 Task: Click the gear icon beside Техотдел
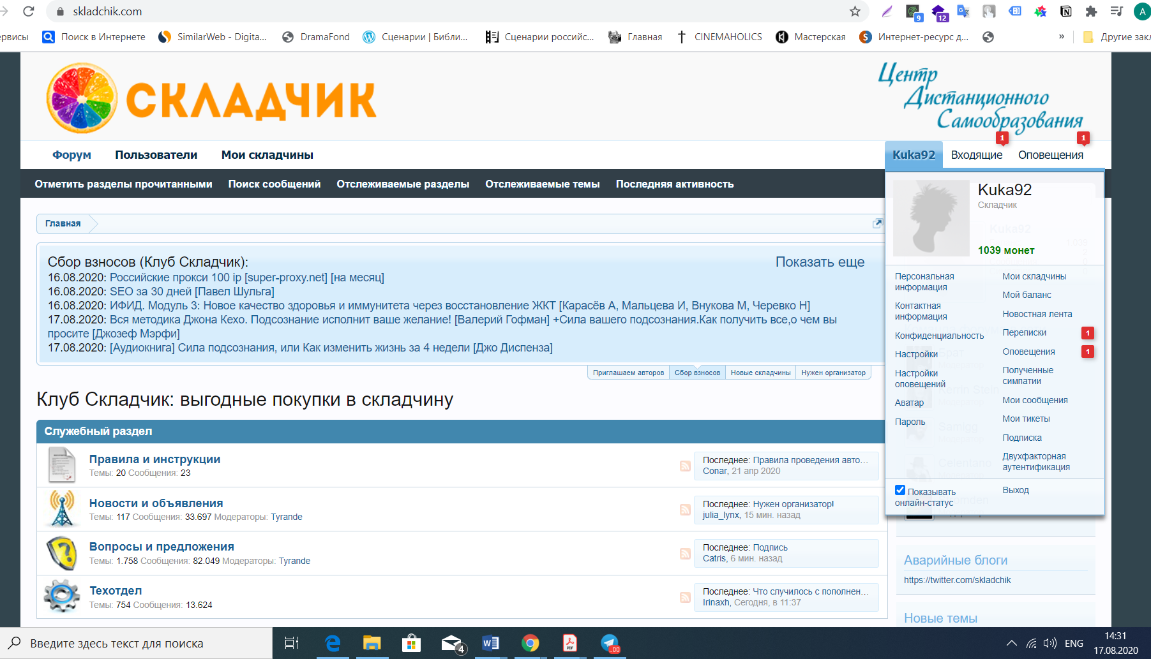pyautogui.click(x=62, y=596)
